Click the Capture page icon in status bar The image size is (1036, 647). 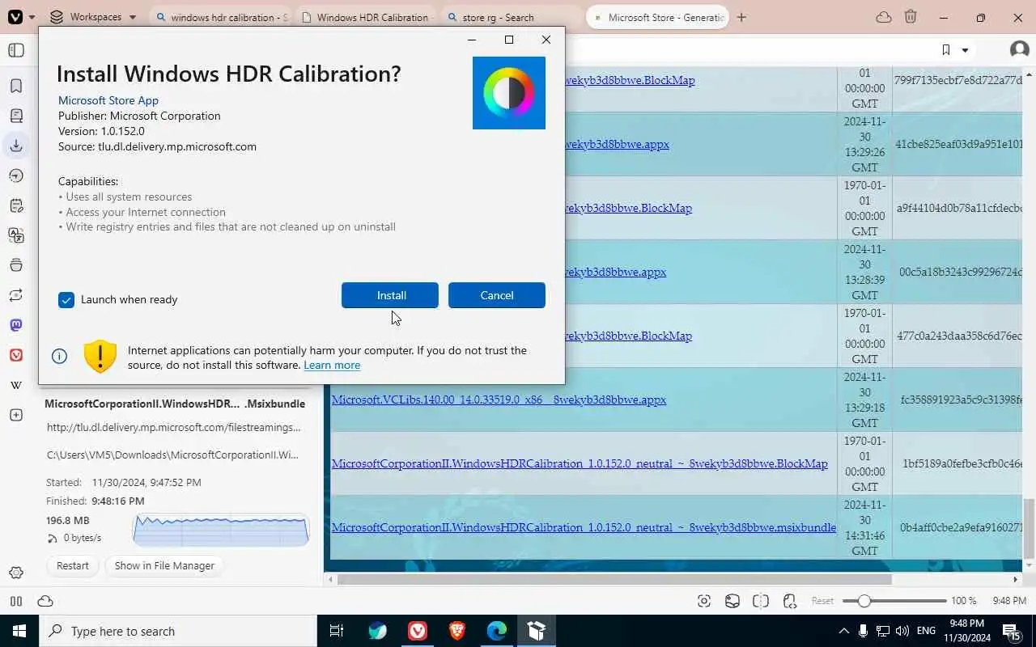[x=704, y=601]
